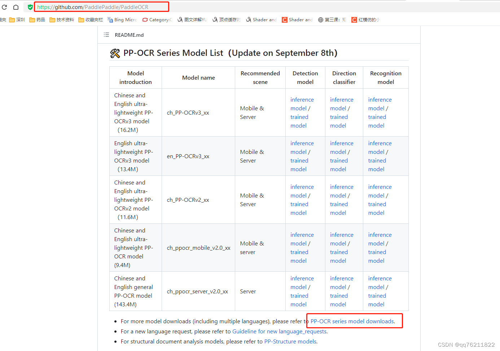Click the Recommended scene column header
The width and height of the screenshot is (500, 351).
tap(260, 77)
